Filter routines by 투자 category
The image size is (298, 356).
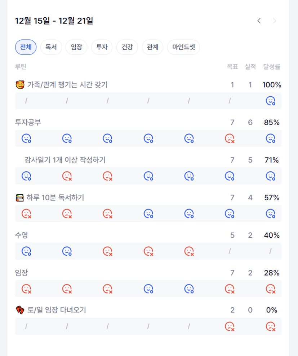(102, 47)
